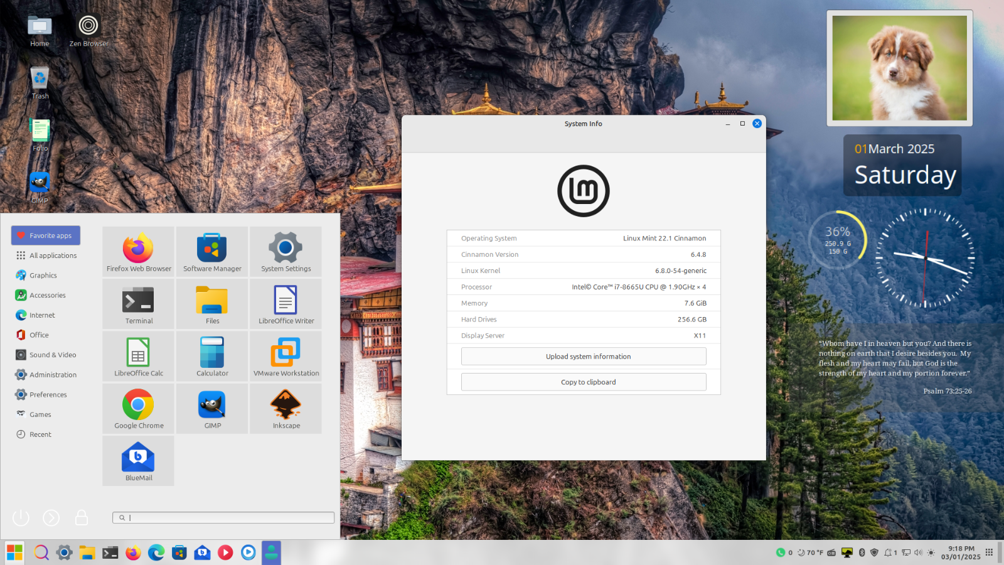Click the radio tray icon
Image resolution: width=1004 pixels, height=565 pixels.
[831, 552]
